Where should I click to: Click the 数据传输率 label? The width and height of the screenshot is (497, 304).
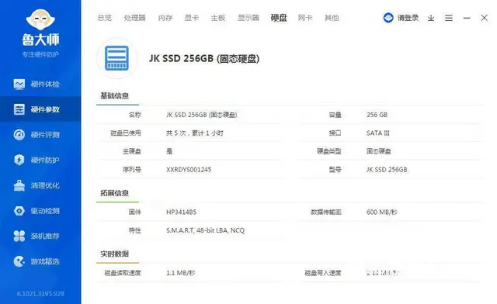click(x=326, y=212)
